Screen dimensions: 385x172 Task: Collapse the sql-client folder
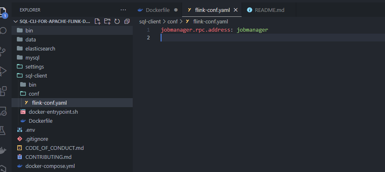point(72,76)
